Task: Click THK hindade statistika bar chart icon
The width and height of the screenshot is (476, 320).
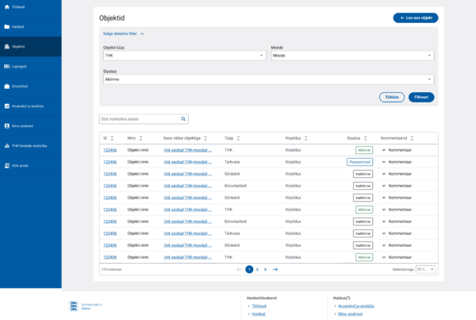Action: tap(7, 145)
